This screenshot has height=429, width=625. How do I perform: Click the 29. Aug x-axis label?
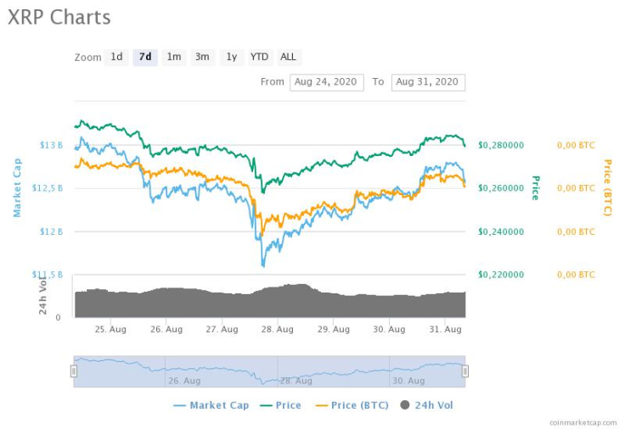(334, 330)
